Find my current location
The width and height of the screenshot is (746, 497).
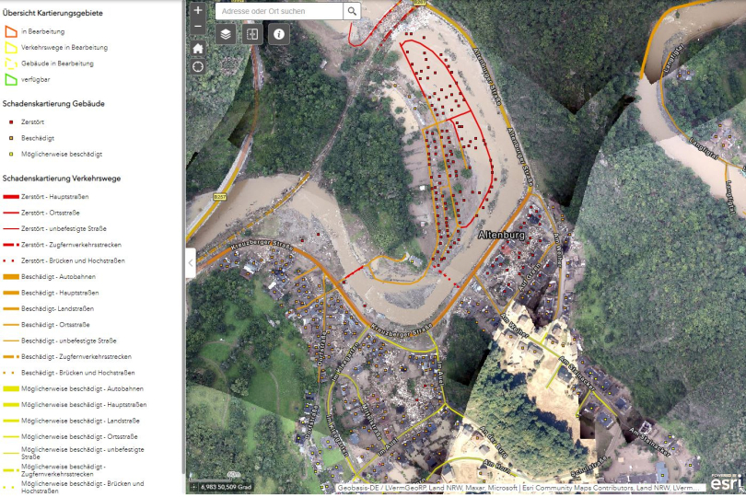pos(198,67)
